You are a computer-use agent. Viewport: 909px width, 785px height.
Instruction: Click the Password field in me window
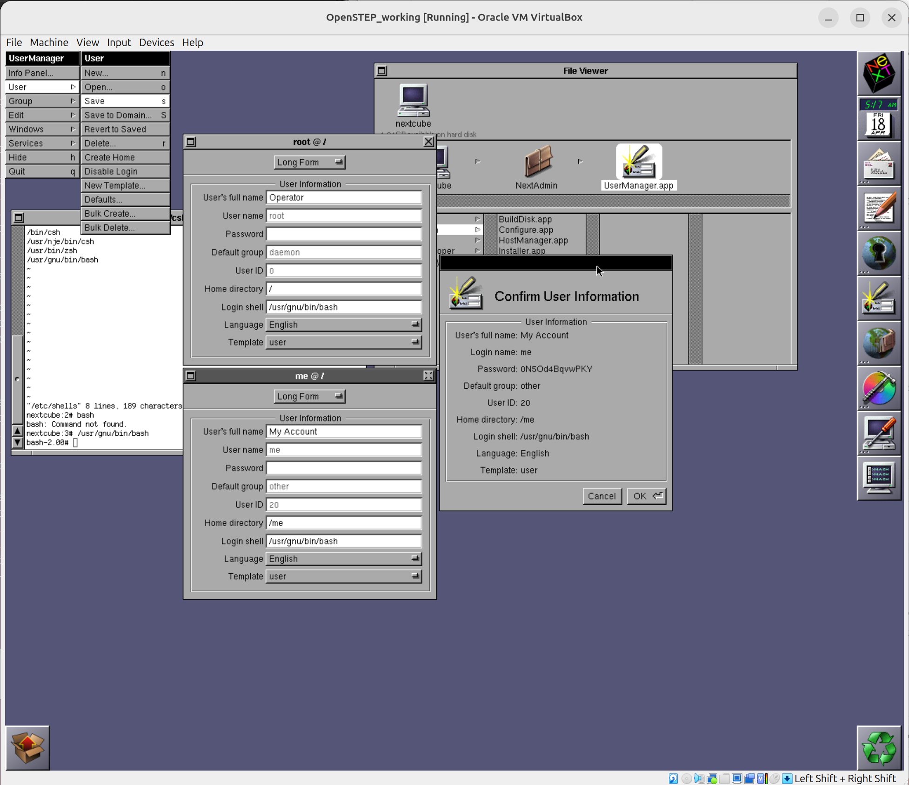click(x=344, y=468)
